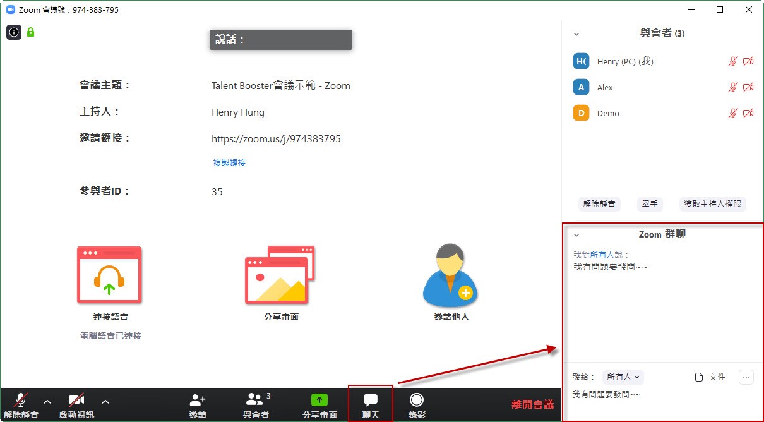Open the chat more options ellipsis button
Screen dimensions: 764x422
pyautogui.click(x=746, y=377)
